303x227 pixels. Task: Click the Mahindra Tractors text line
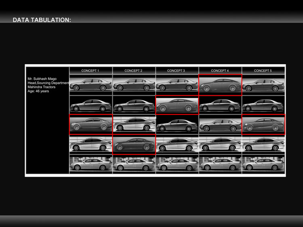[x=42, y=87]
